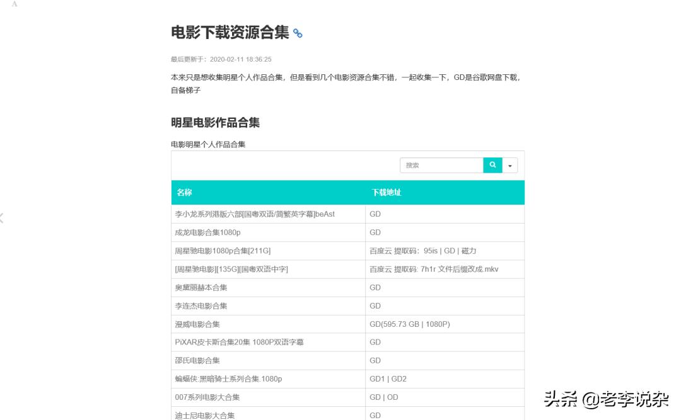Click the 磁力 link in the 周星驰 row
This screenshot has height=420, width=681.
coord(467,251)
